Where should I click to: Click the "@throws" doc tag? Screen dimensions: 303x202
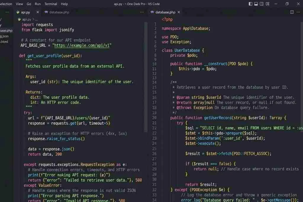coord(184,108)
